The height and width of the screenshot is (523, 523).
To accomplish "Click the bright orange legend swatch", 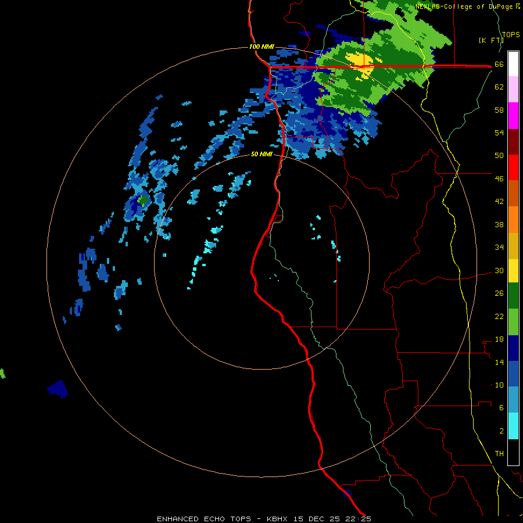I will point(513,219).
